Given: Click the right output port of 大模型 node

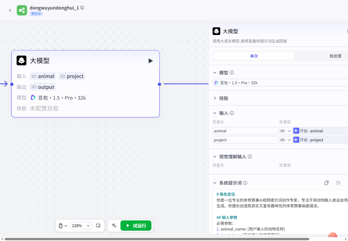Looking at the screenshot, I should click(x=160, y=84).
